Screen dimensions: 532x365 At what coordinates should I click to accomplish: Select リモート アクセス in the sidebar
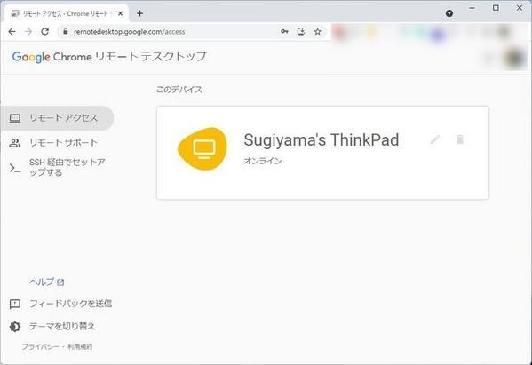pos(57,118)
